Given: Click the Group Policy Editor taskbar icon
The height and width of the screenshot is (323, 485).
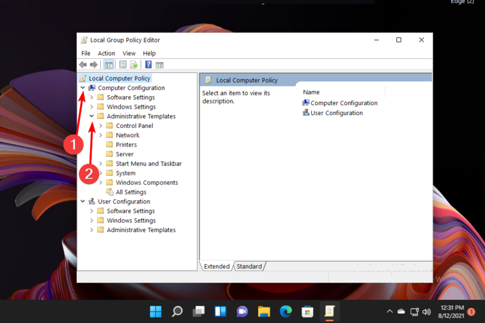Looking at the screenshot, I should pos(329,311).
